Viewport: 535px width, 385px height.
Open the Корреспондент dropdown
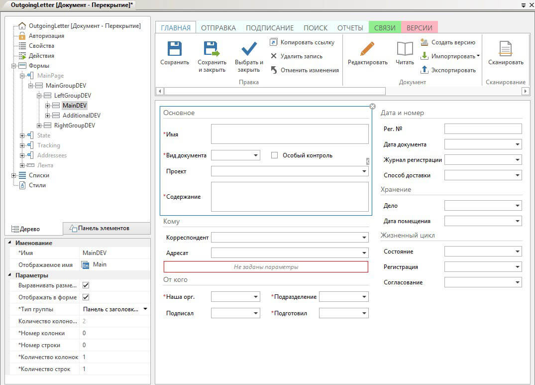364,237
